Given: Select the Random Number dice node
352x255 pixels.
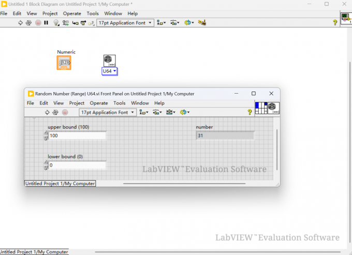Looking at the screenshot, I should coord(110,61).
